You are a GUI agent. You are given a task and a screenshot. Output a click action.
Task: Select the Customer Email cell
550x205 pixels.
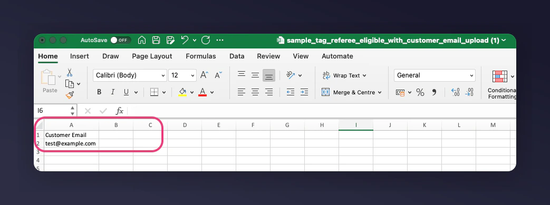tap(71, 135)
